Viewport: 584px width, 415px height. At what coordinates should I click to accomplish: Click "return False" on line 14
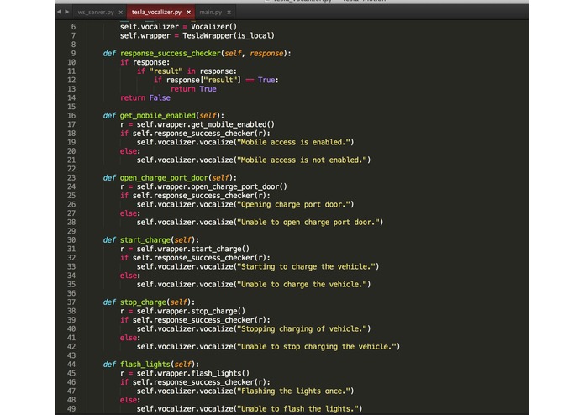point(145,98)
